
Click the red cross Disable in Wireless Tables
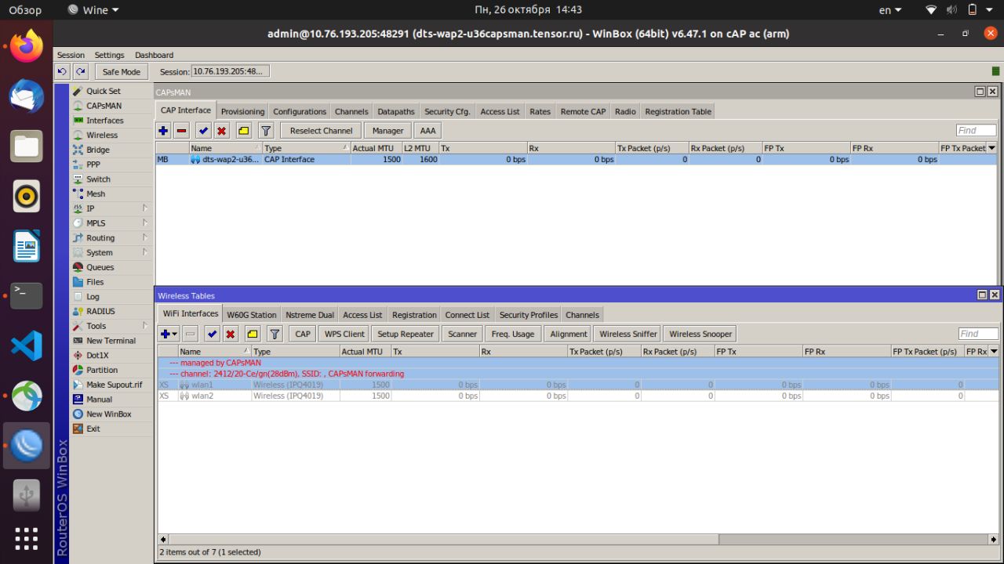[230, 334]
